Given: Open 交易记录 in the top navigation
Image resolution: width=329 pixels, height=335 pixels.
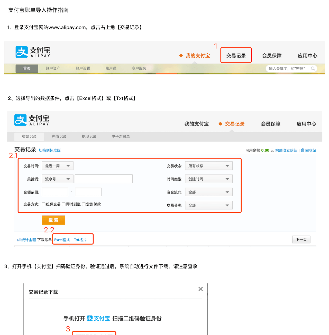Looking at the screenshot, I should pos(236,56).
